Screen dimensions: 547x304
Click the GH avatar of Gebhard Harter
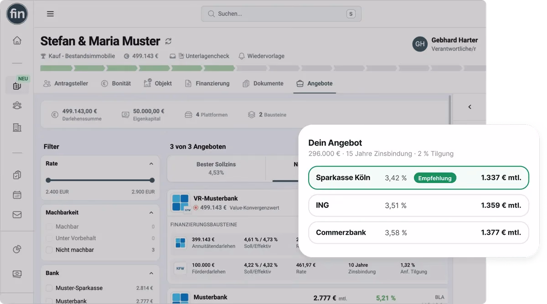[420, 44]
